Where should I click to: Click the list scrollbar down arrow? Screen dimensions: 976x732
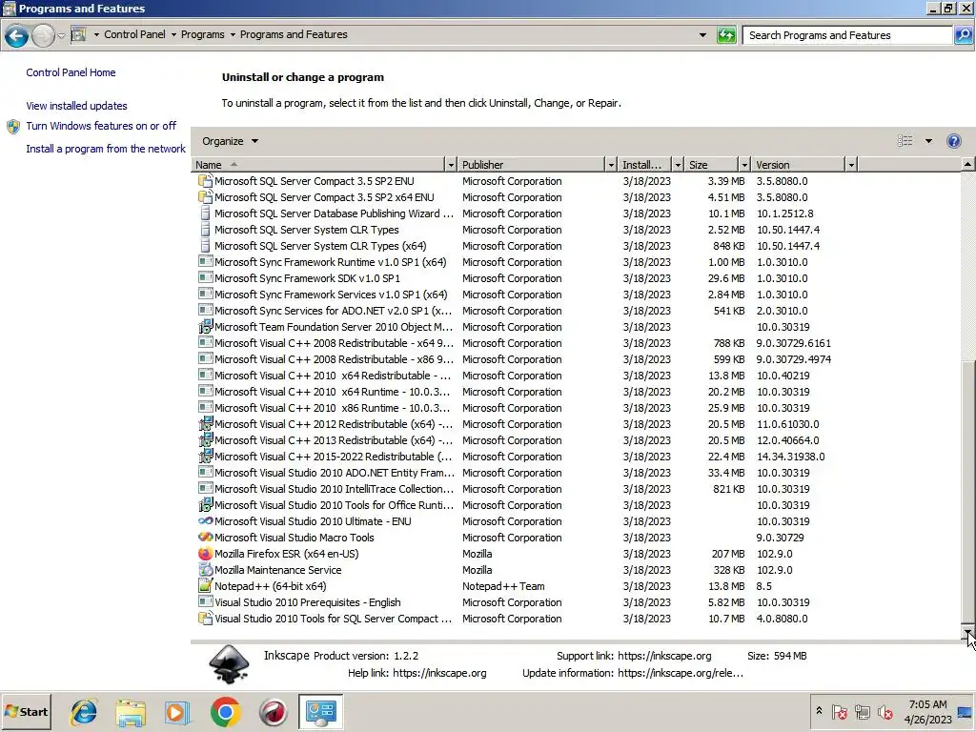click(x=967, y=633)
